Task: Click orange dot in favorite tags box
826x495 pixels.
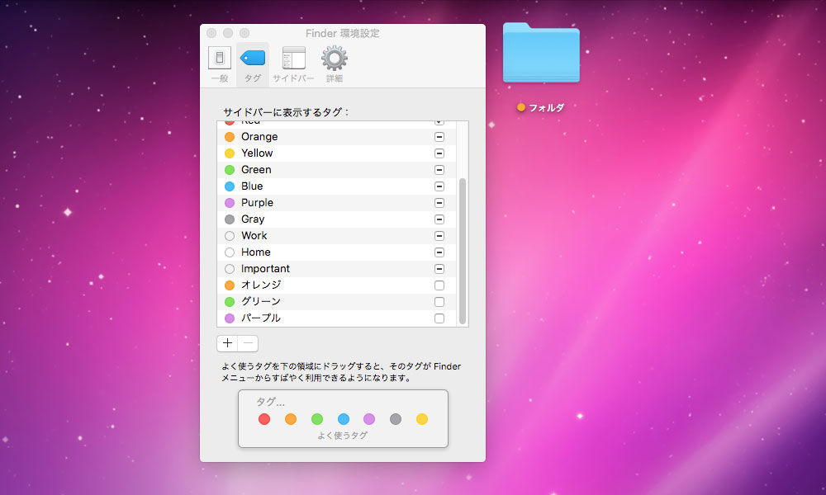Action: point(291,419)
